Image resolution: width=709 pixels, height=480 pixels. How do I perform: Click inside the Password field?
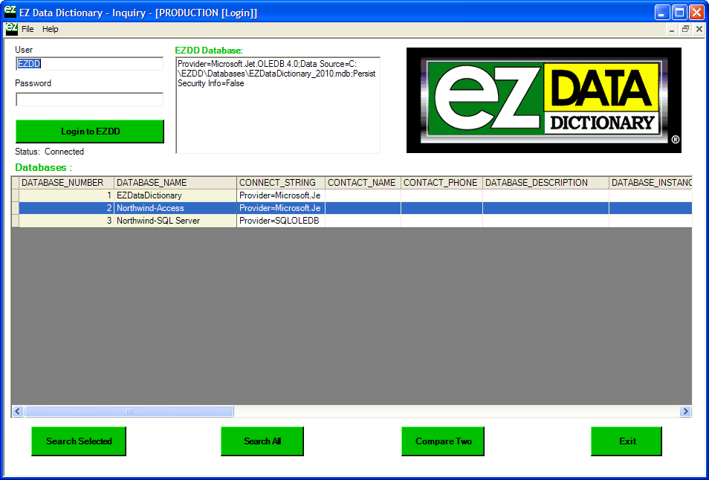(89, 99)
